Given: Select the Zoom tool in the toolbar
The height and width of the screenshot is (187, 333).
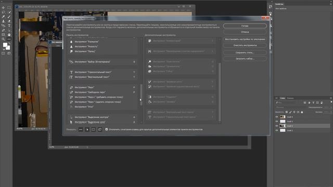Looking at the screenshot, I should (x=3, y=39).
